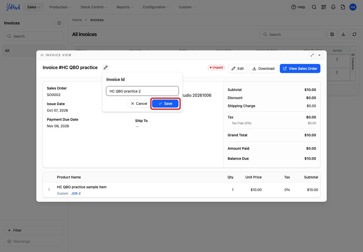This screenshot has width=363, height=252.
Task: Focus the Invoice Id text field
Action: (x=142, y=91)
